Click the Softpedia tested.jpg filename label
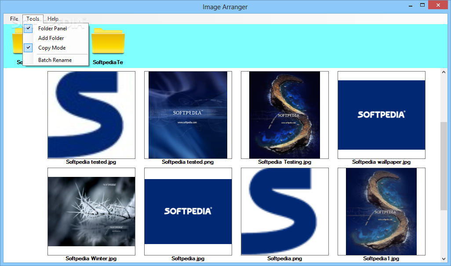 pyautogui.click(x=91, y=162)
